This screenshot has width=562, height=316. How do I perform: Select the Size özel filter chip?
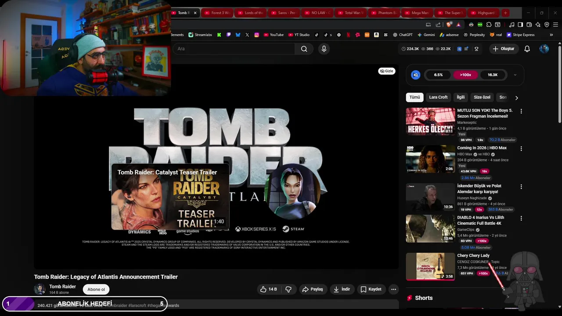click(482, 97)
